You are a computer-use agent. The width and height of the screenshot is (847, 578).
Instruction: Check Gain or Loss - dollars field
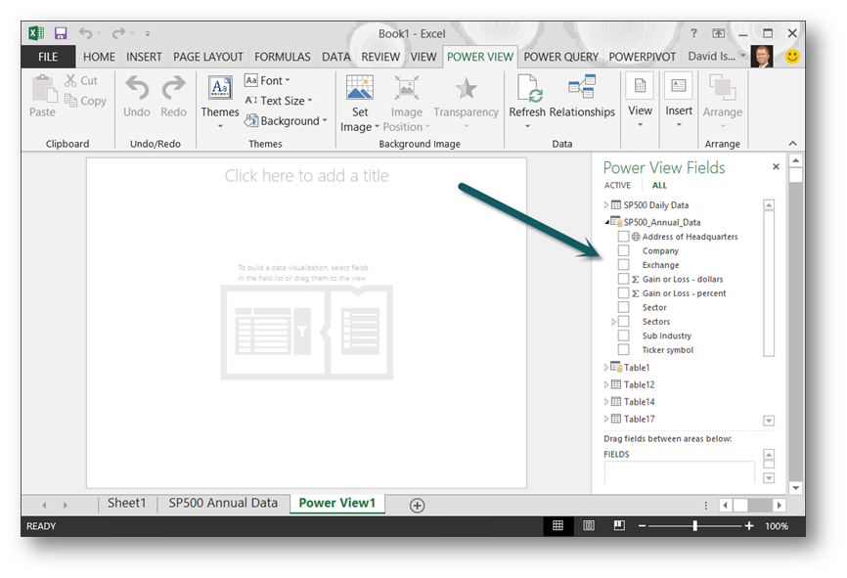point(623,279)
